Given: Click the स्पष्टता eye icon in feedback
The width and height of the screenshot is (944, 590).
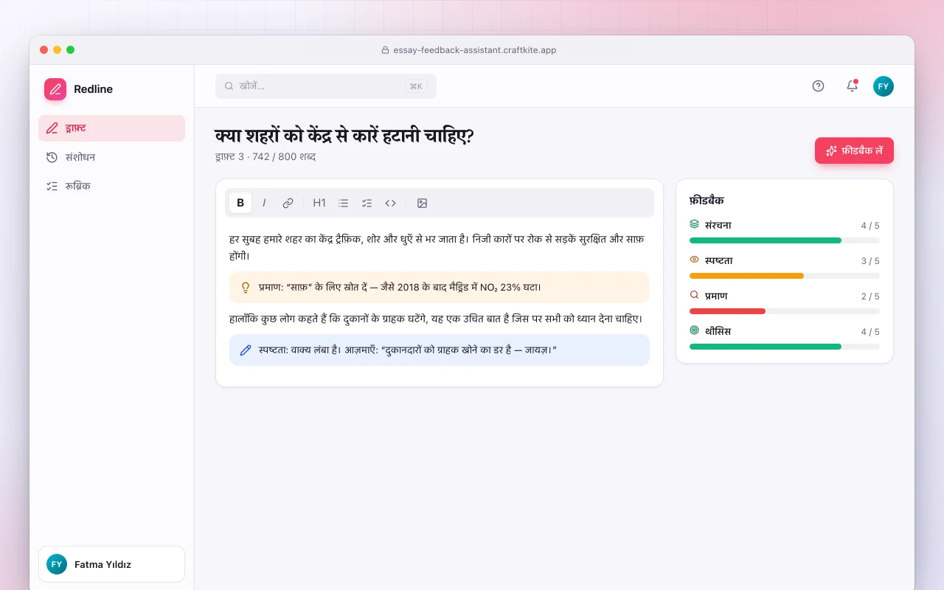Looking at the screenshot, I should [694, 260].
